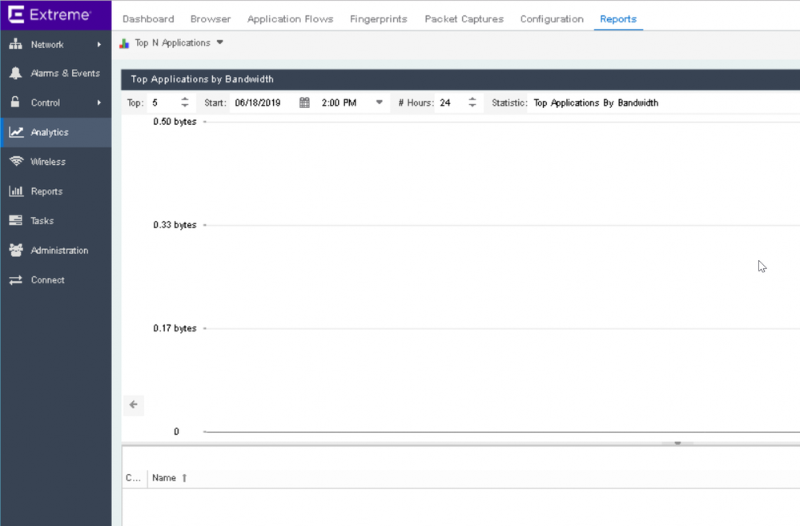The width and height of the screenshot is (800, 526).
Task: Click the Wireless wifi icon
Action: pyautogui.click(x=15, y=162)
